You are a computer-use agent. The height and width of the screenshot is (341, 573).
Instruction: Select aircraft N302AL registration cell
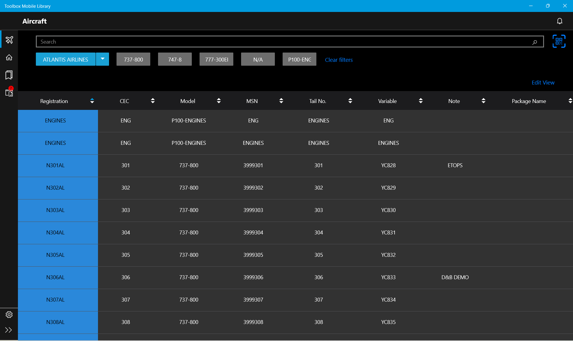pyautogui.click(x=58, y=188)
